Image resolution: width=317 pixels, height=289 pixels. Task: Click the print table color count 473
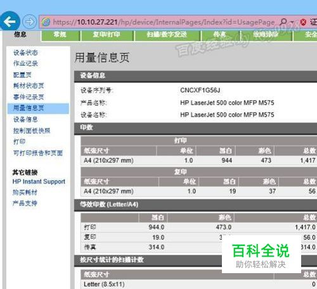point(266,160)
